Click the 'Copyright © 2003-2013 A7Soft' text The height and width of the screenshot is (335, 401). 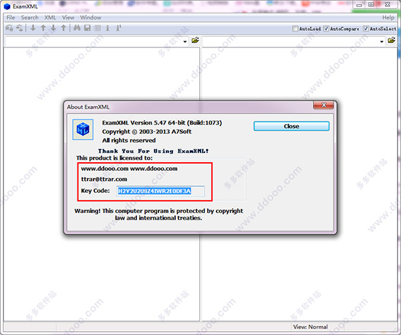coord(147,131)
